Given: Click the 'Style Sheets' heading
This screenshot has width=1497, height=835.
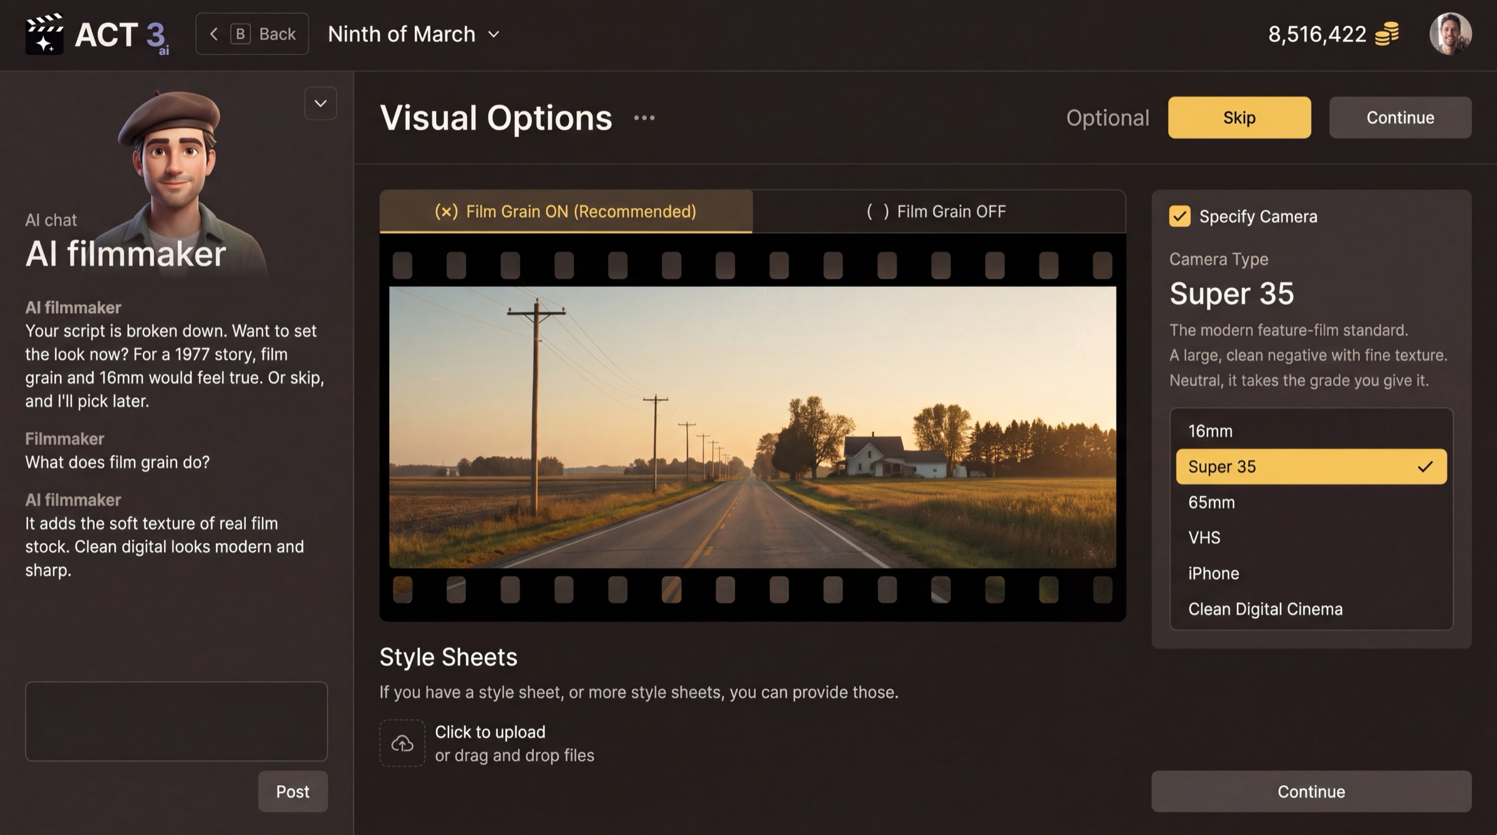Looking at the screenshot, I should point(448,657).
